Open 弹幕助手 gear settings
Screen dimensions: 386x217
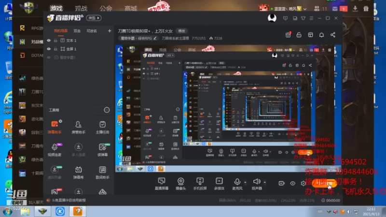61,122
